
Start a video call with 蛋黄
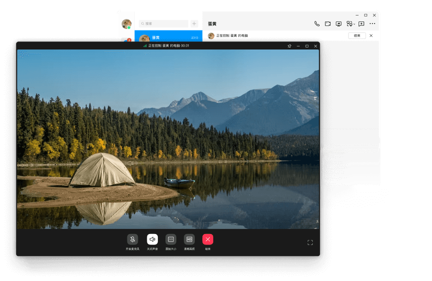tap(328, 23)
